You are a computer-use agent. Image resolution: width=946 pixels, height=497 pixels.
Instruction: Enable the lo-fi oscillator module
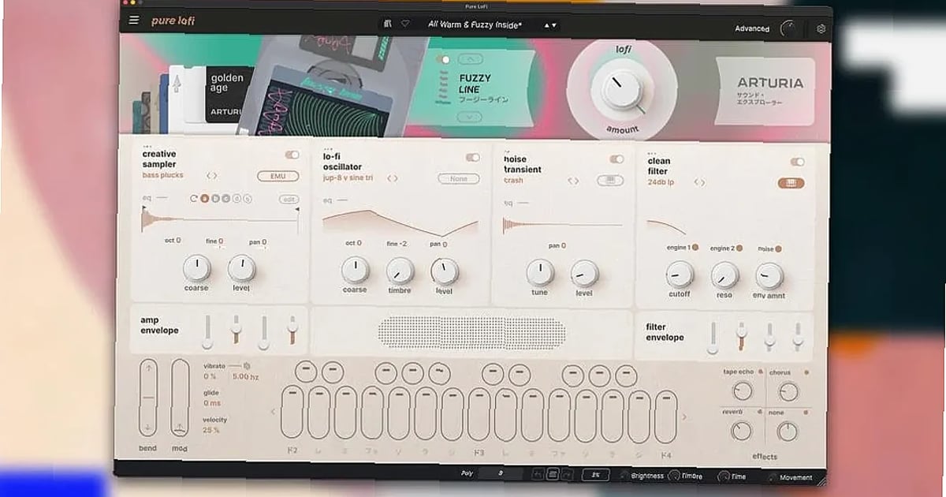(x=471, y=155)
